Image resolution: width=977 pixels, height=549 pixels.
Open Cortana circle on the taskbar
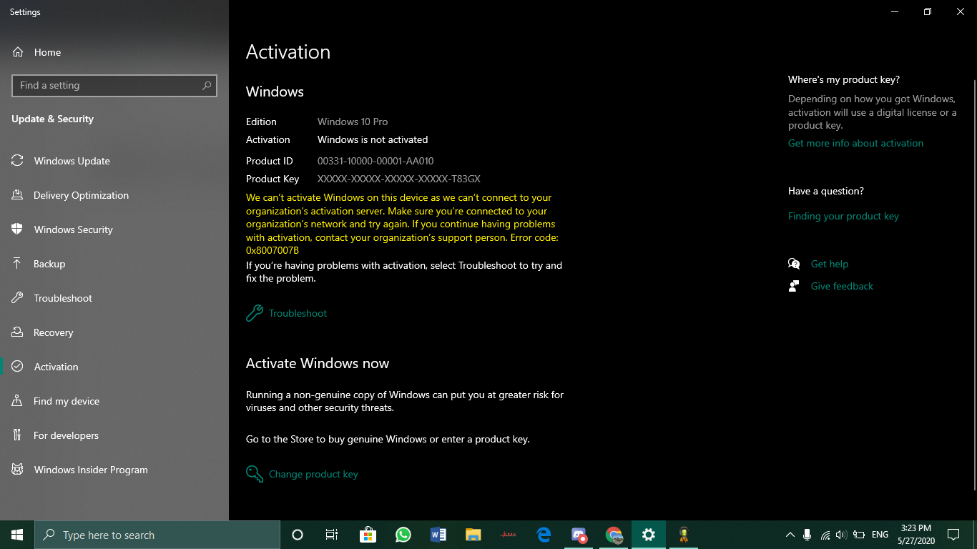(x=298, y=535)
